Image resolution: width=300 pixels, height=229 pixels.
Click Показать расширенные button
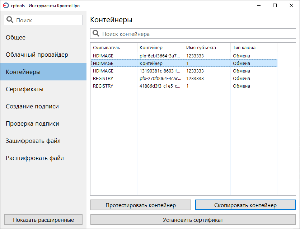pyautogui.click(x=43, y=220)
